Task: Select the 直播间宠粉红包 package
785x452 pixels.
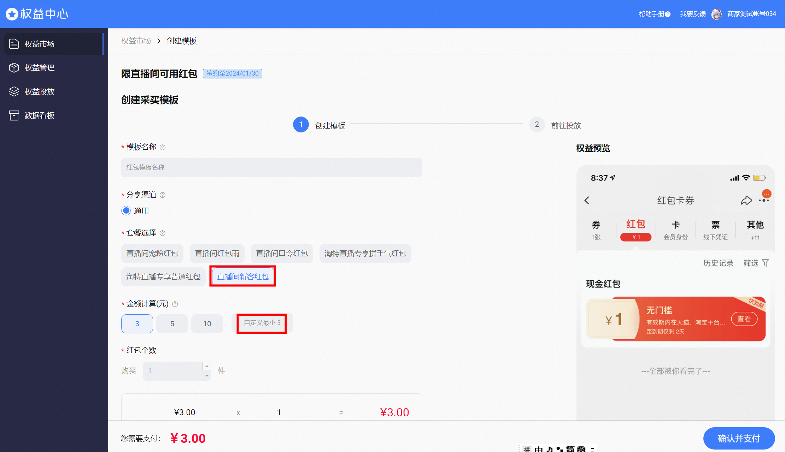Action: pyautogui.click(x=152, y=254)
